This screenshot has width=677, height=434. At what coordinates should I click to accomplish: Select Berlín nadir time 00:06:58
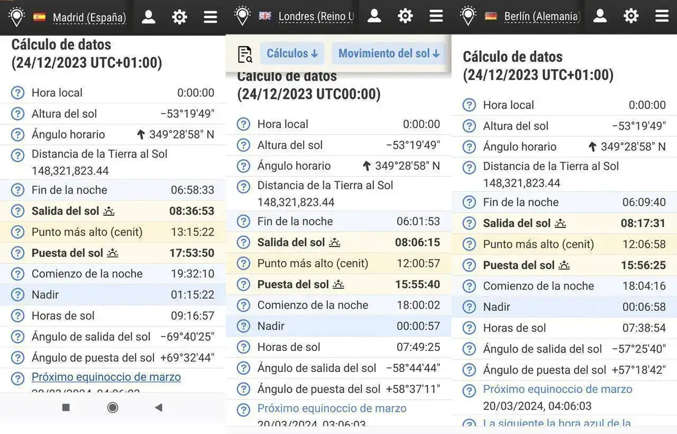point(644,307)
